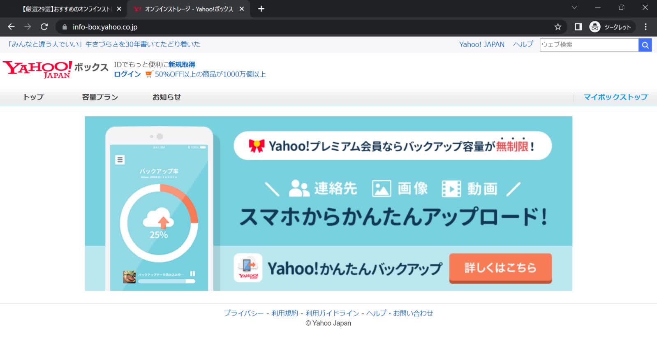This screenshot has height=345, width=657.
Task: Open the プライバシー footer link
Action: (x=244, y=313)
